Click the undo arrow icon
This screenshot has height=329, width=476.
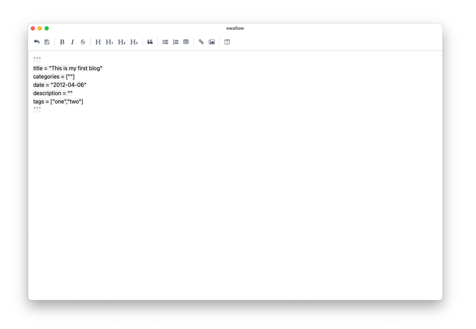[x=37, y=42]
